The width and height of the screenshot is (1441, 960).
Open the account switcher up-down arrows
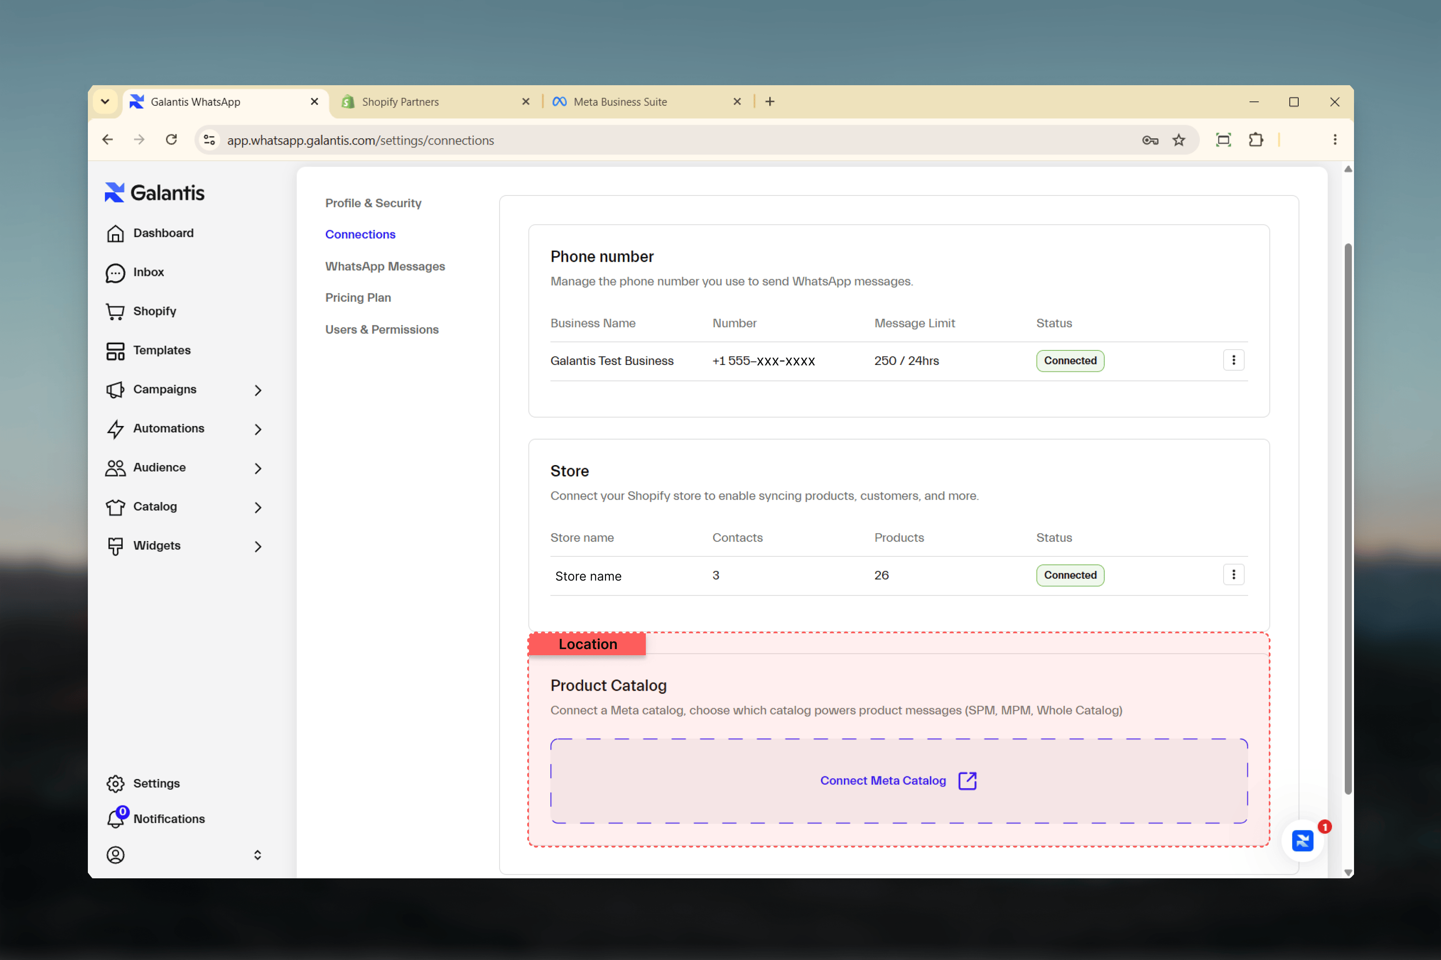click(257, 855)
